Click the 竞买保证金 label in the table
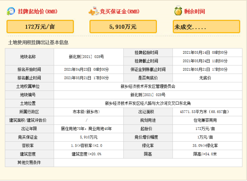 coord(29,137)
